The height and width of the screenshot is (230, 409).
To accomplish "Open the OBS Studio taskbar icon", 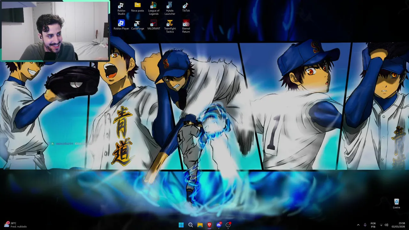I will point(228,225).
